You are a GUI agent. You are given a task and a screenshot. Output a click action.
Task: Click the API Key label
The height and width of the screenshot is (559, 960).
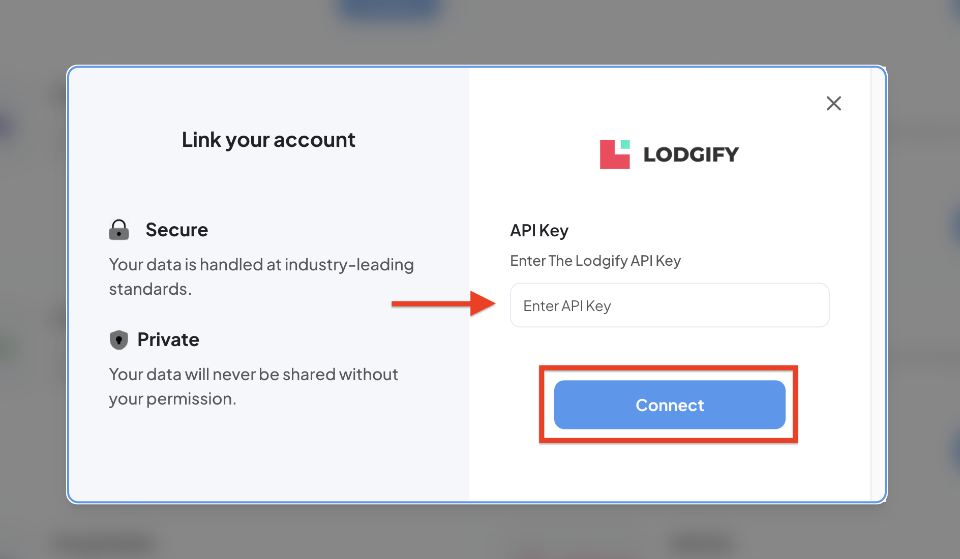coord(539,231)
